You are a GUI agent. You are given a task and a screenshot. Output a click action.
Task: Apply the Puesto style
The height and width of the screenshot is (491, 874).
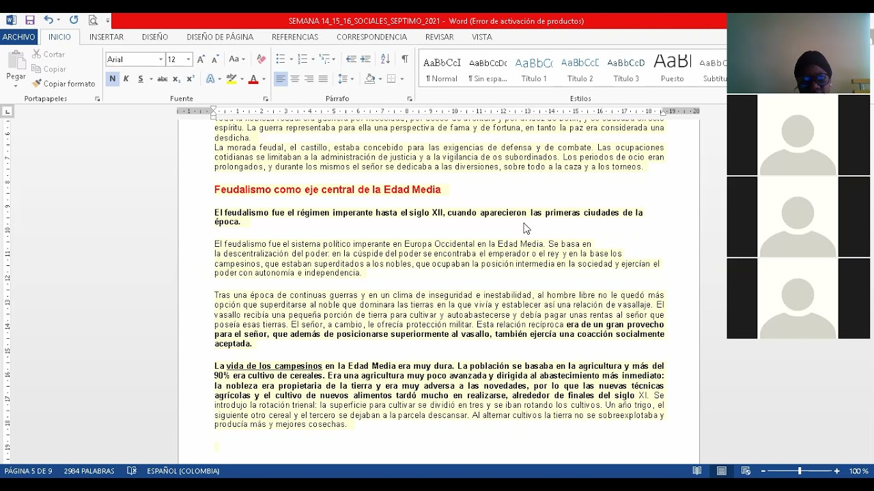tap(672, 69)
